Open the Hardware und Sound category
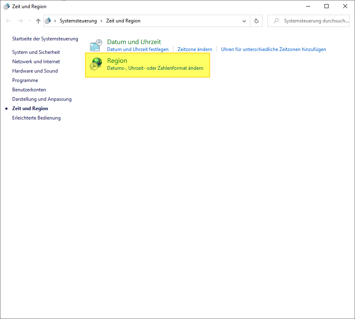This screenshot has width=355, height=319. pos(35,71)
